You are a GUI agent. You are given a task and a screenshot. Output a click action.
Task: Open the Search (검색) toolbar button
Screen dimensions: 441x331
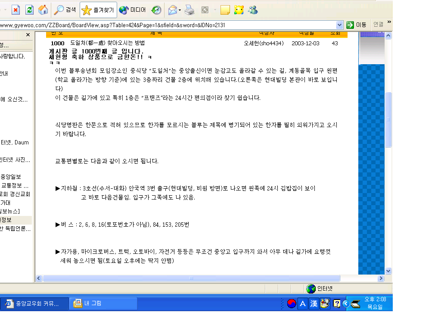click(65, 9)
